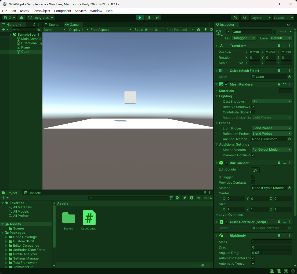Switch to the Console tab
297x274 pixels.
tap(32, 193)
